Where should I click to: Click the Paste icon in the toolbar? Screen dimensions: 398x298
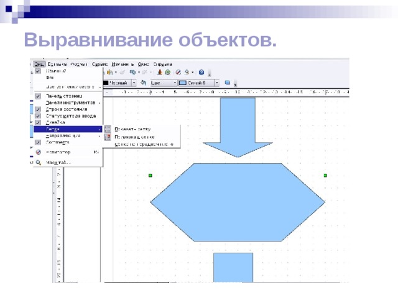click(109, 73)
